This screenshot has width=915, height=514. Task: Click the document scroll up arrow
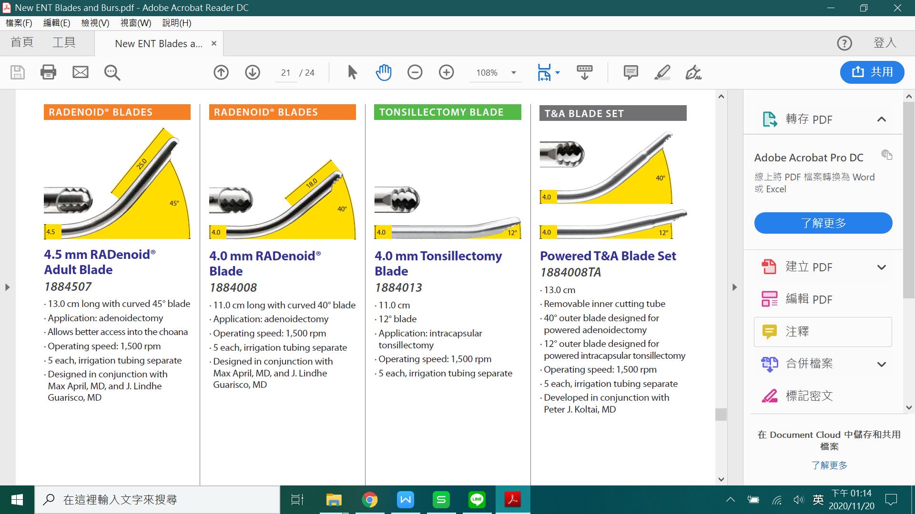click(x=721, y=97)
